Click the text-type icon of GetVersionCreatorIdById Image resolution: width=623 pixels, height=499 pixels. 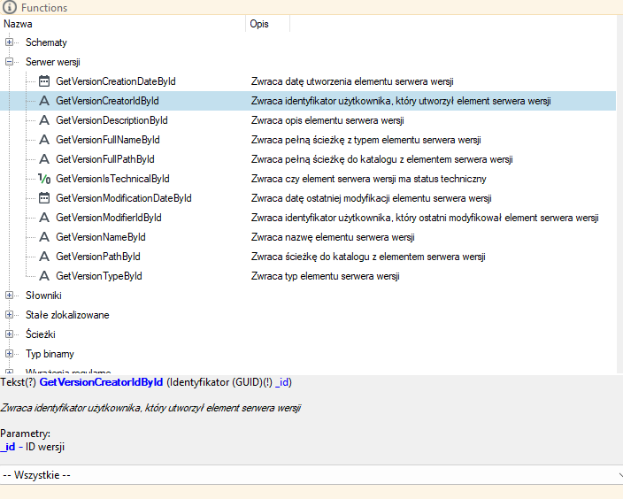(44, 101)
